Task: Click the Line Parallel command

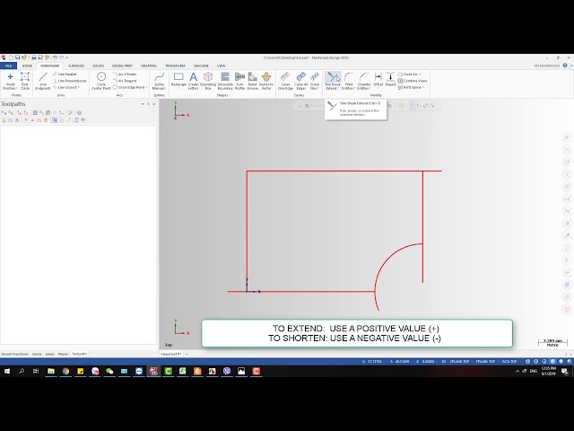Action: [x=65, y=74]
